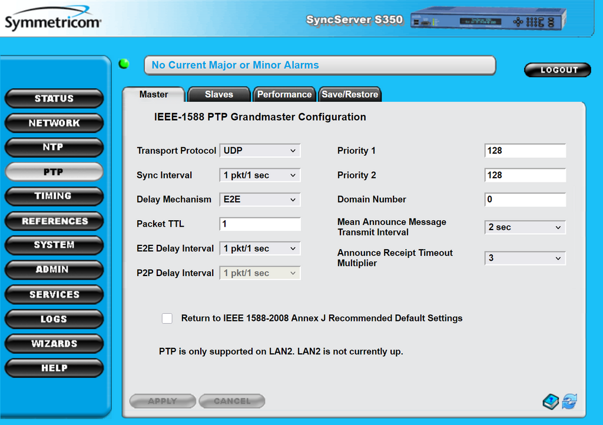
Task: Switch to the Slaves tab
Action: (218, 94)
